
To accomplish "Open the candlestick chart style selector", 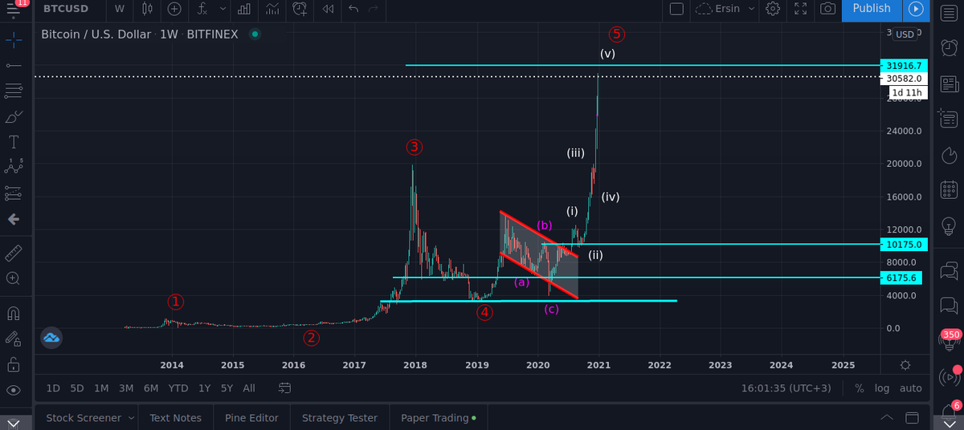I will click(x=147, y=9).
